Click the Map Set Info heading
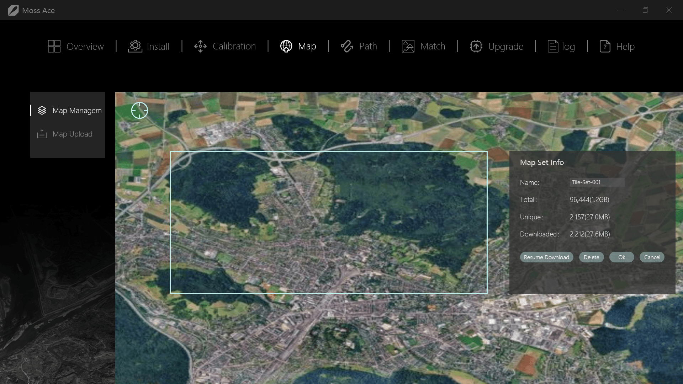Screen dimensions: 683x384 tap(542, 162)
